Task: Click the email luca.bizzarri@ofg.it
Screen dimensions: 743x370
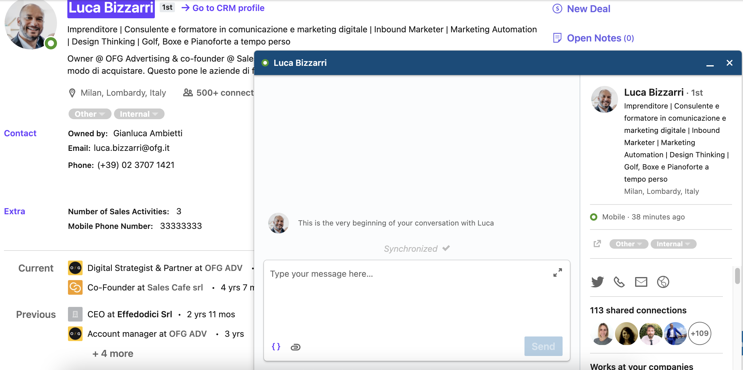Action: [132, 148]
